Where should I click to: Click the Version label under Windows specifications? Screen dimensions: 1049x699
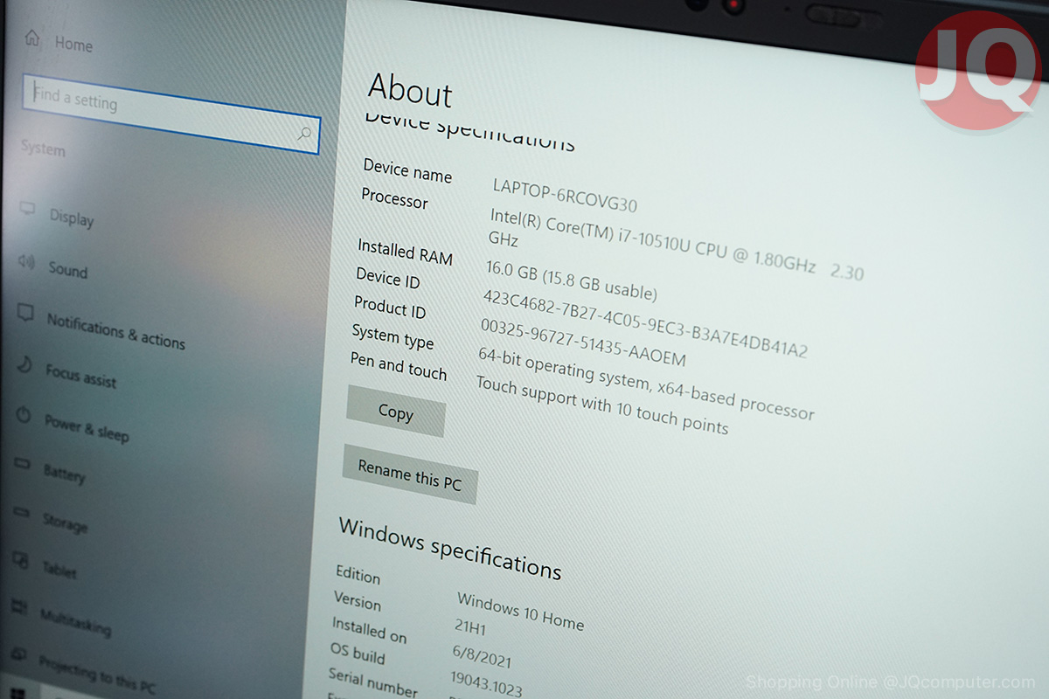click(357, 600)
